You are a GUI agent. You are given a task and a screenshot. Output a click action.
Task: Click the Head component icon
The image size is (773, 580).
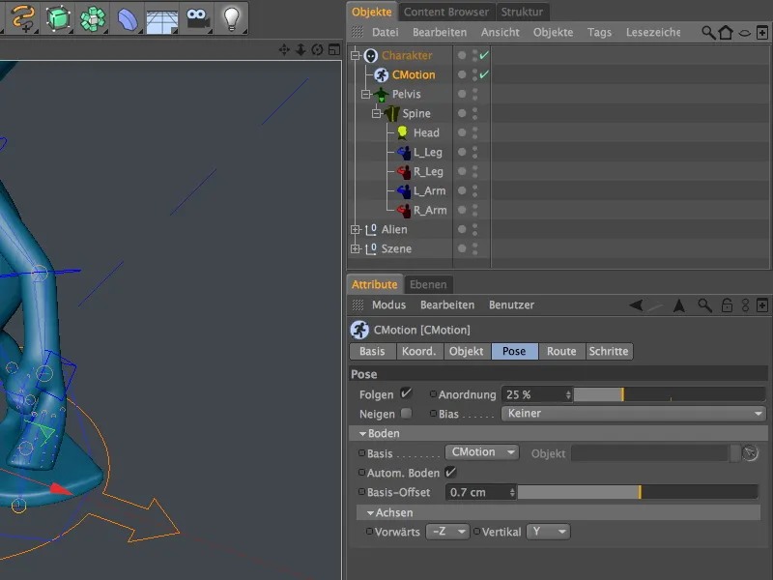(x=403, y=132)
